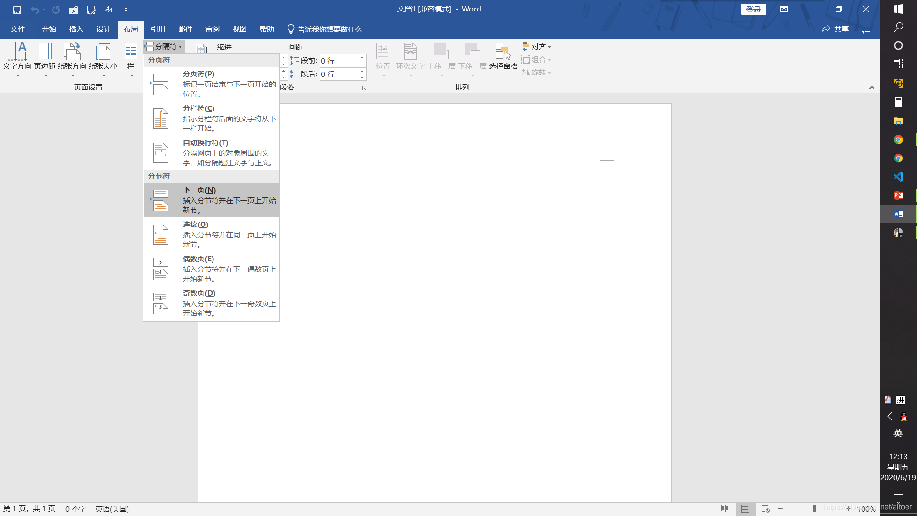Image resolution: width=917 pixels, height=516 pixels.
Task: Open Paragraph dialog launcher arrow
Action: (364, 88)
